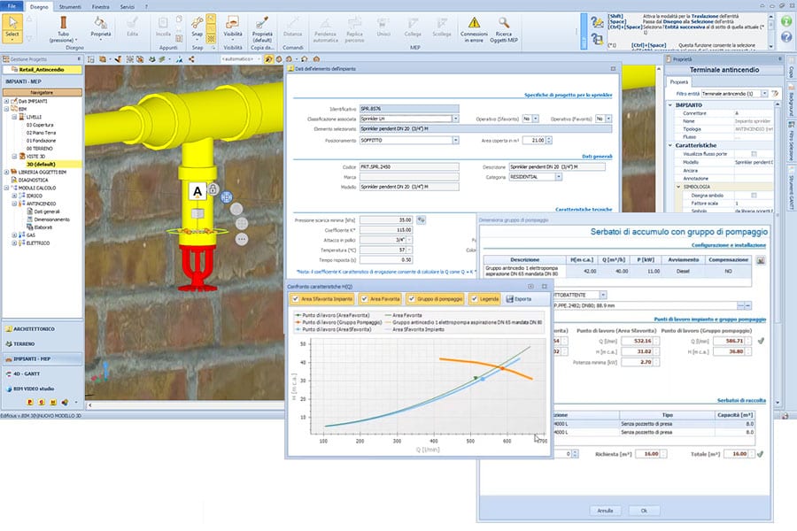
Task: Select the 3D (default) view item
Action: tap(41, 164)
